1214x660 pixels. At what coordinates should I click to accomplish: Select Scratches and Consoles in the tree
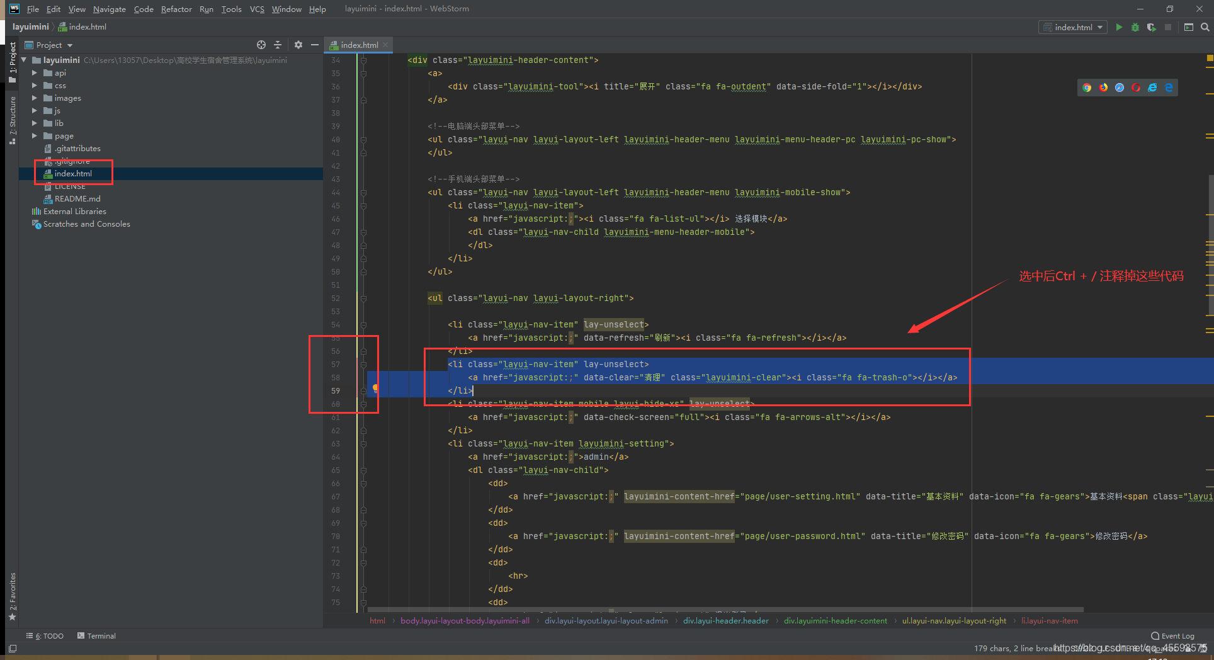tap(171, 224)
